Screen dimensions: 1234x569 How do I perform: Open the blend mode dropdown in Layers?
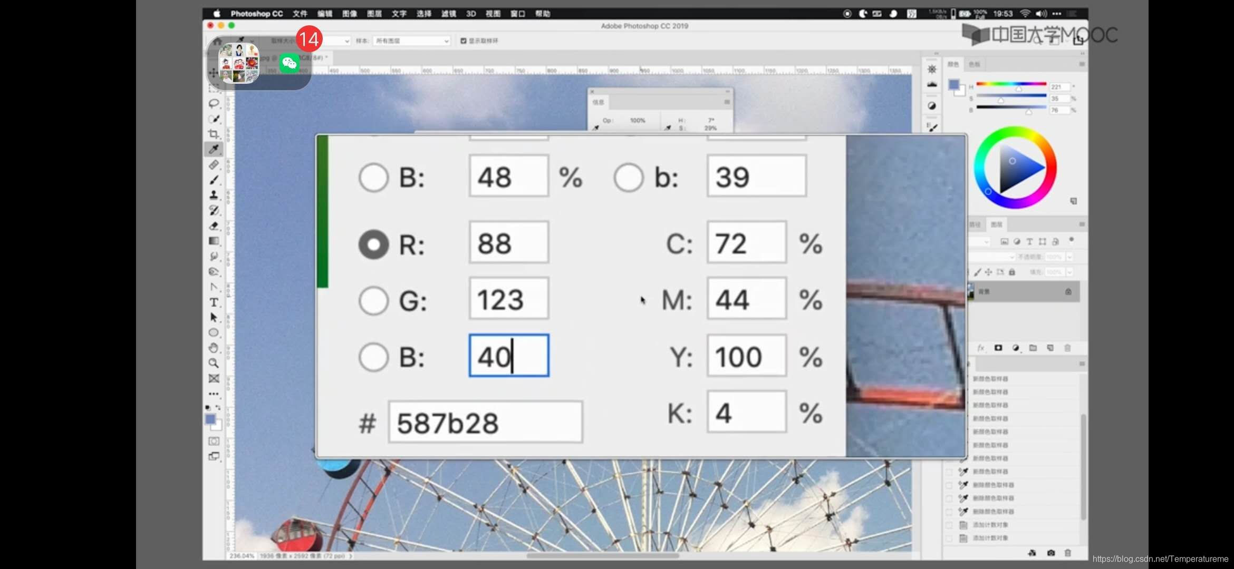(991, 257)
